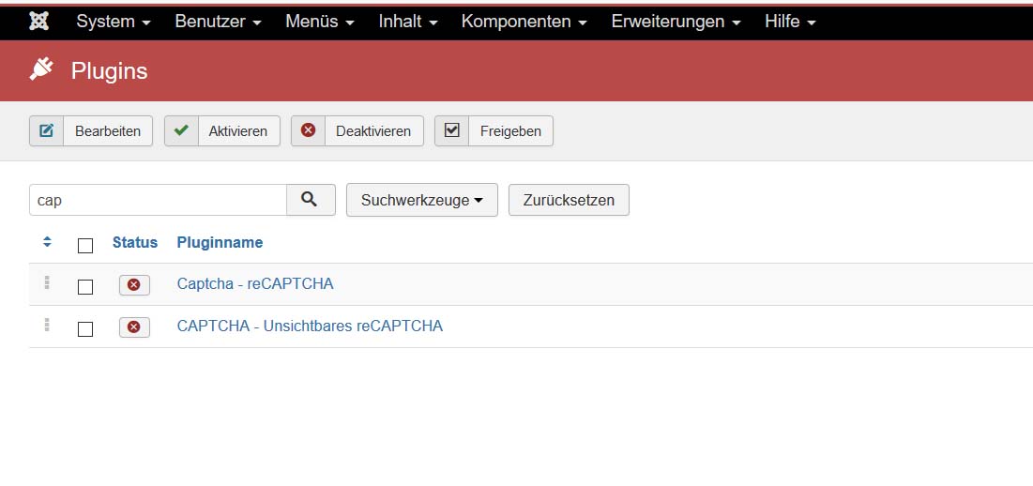The height and width of the screenshot is (486, 1033).
Task: Click drag handle of Unsichtbares reCAPTCHA row
Action: pyautogui.click(x=47, y=325)
